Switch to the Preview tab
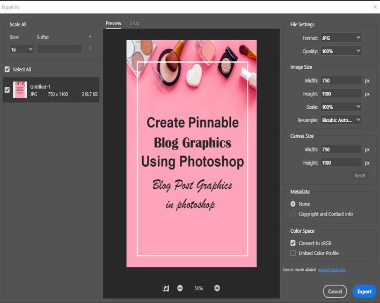Viewport: 380px width, 303px height. tap(113, 23)
